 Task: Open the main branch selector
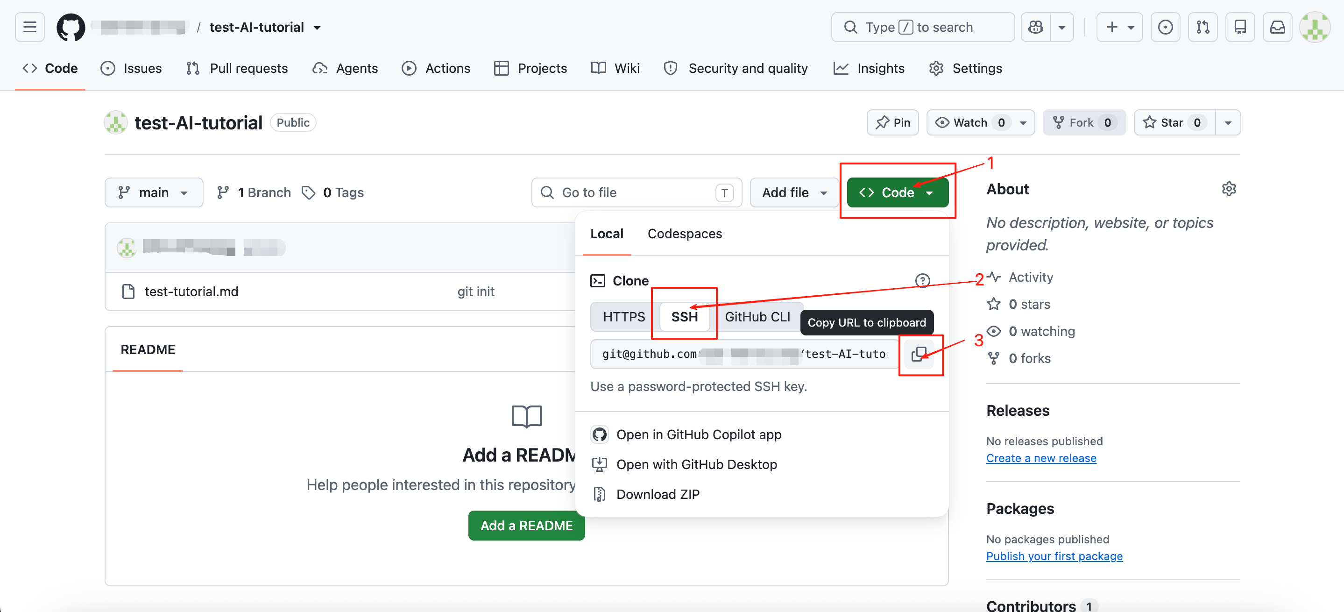click(153, 192)
